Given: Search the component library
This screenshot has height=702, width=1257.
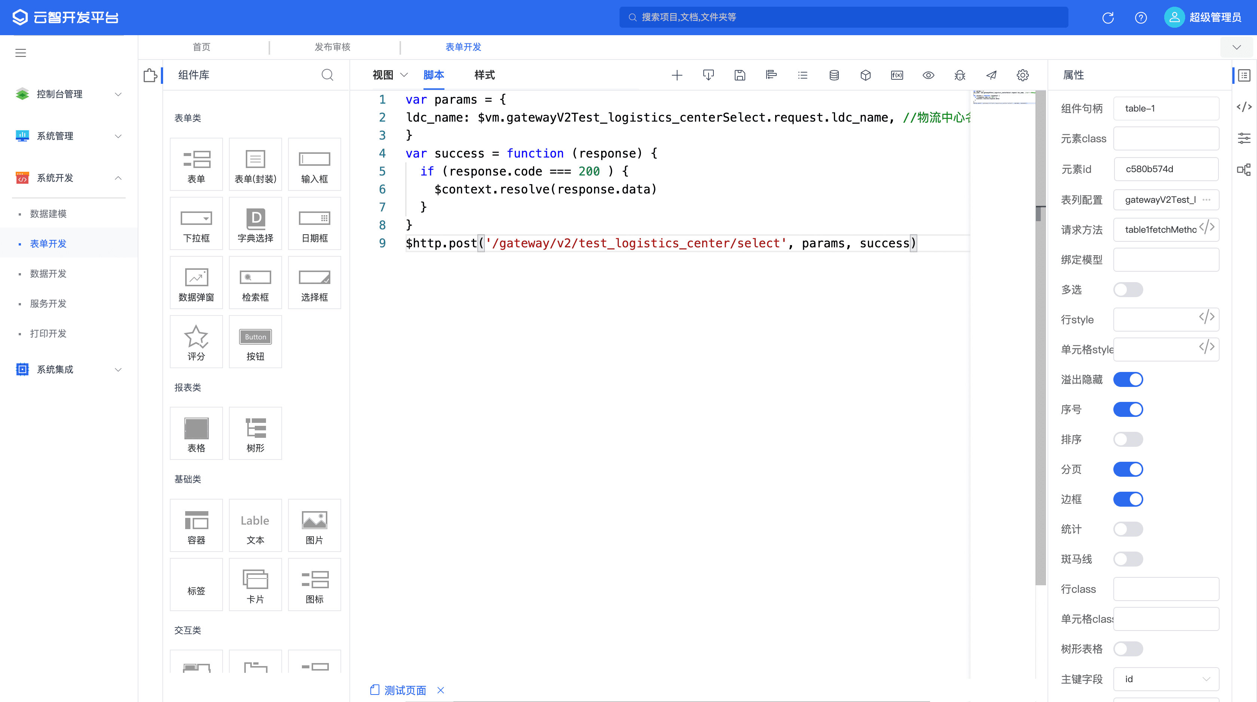Looking at the screenshot, I should click(x=327, y=75).
